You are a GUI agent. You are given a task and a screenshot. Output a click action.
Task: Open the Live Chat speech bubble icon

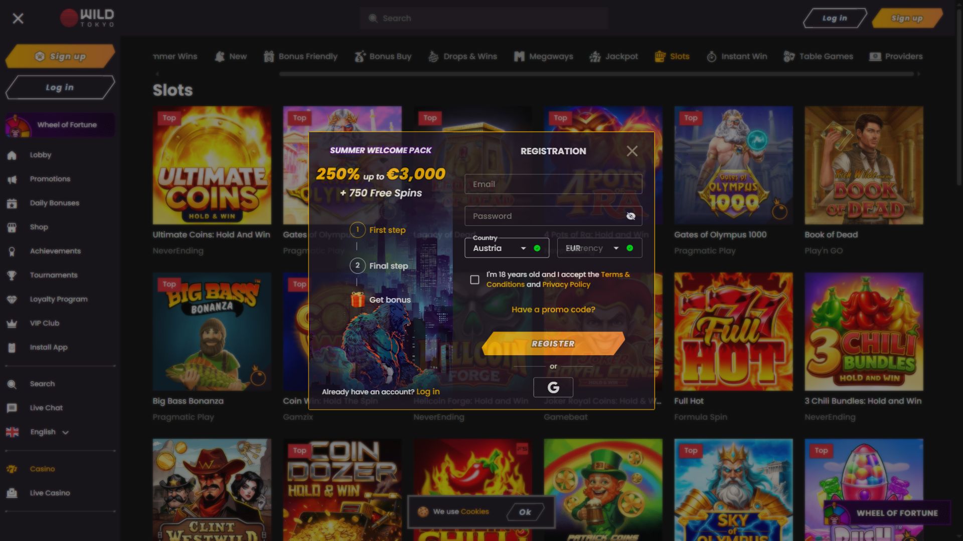point(12,408)
